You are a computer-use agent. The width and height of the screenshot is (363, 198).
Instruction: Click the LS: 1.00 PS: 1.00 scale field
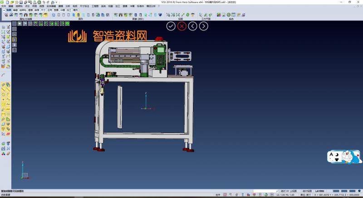click(286, 195)
